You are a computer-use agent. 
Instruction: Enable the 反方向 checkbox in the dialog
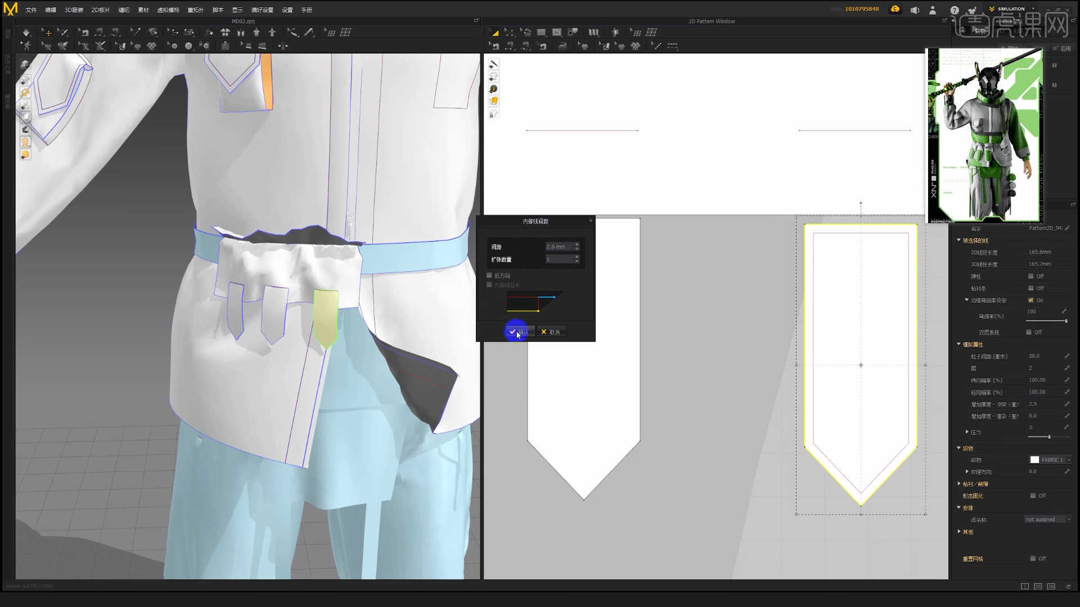tap(489, 275)
